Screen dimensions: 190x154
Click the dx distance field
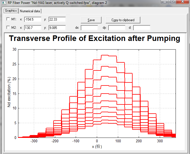coord(89,28)
